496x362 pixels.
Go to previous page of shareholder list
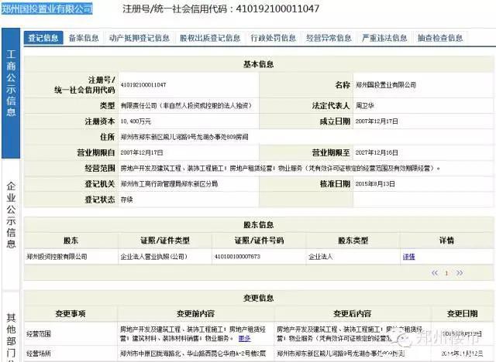point(435,273)
